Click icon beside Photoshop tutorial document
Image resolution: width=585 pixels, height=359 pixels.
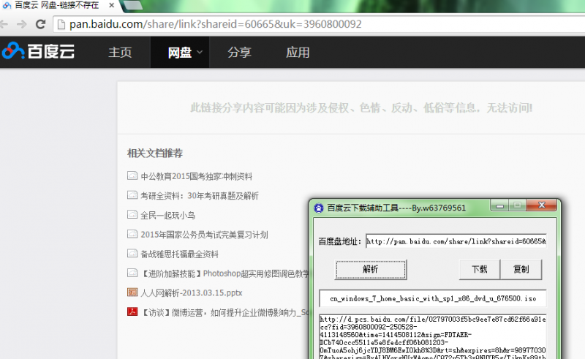tap(132, 273)
